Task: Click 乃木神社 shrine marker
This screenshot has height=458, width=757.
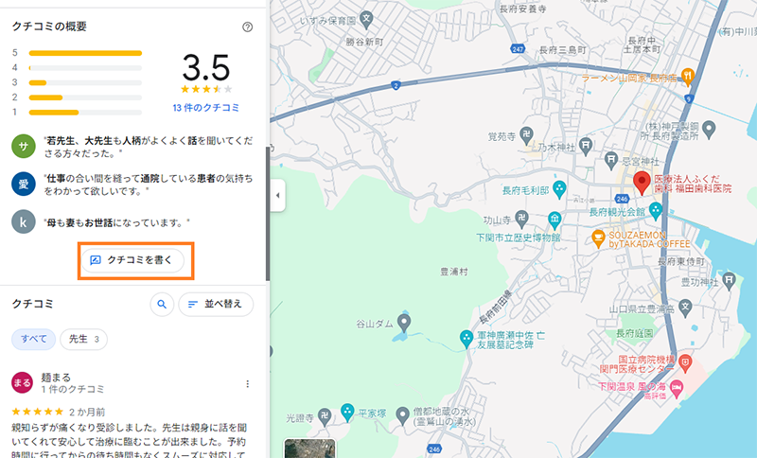Action: [x=585, y=147]
